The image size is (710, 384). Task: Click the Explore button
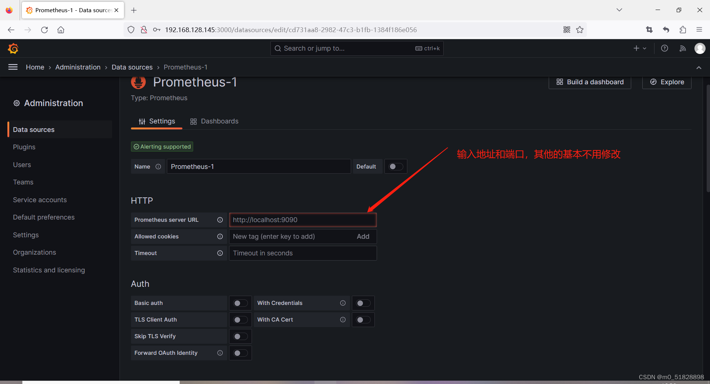[x=667, y=82]
